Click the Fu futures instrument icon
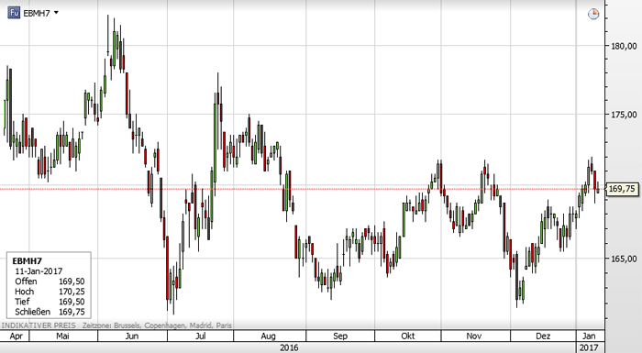Viewport: 642px width, 353px height. point(14,13)
